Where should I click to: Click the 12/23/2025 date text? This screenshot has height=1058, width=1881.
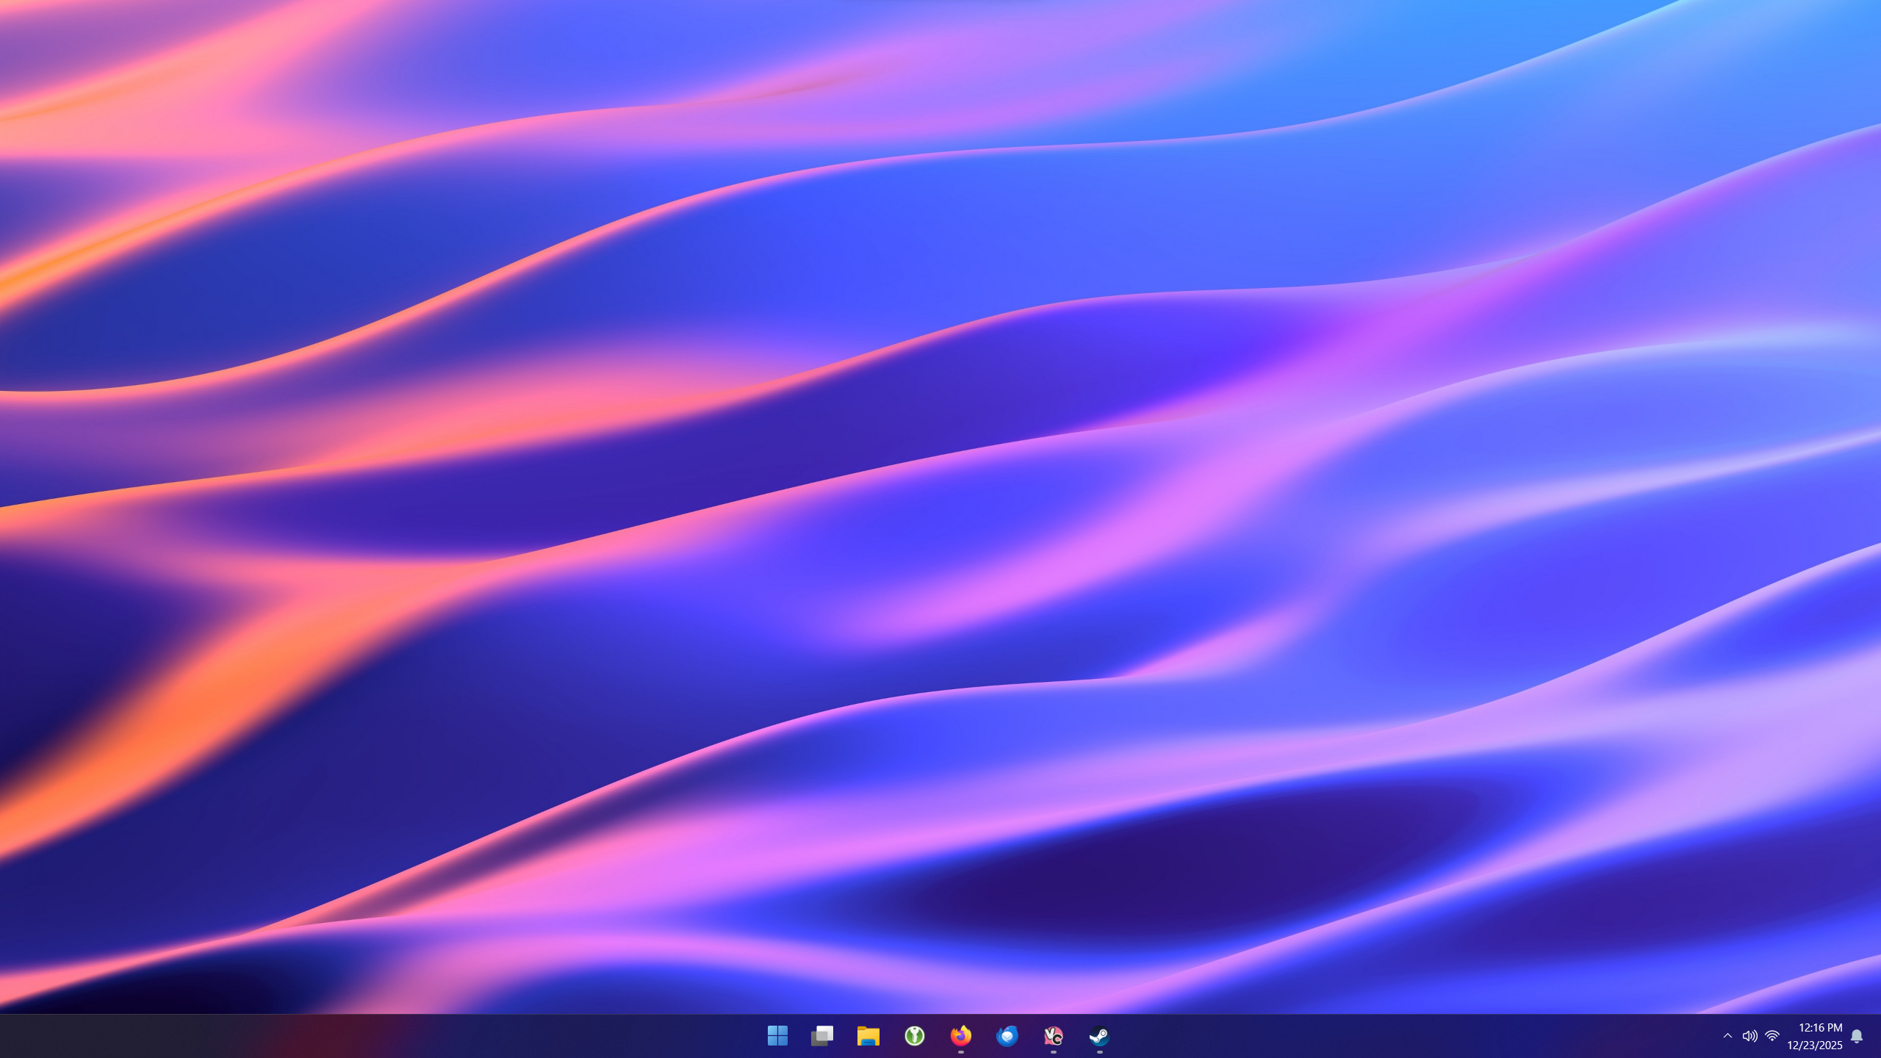point(1814,1045)
